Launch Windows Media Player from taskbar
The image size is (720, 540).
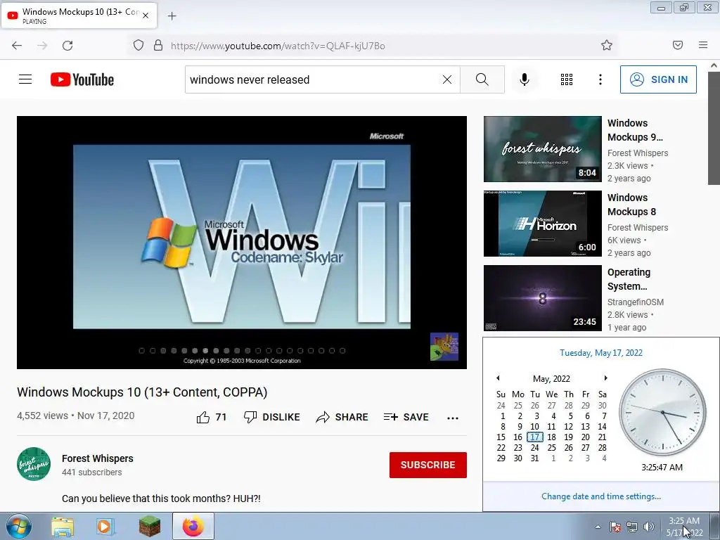[105, 527]
